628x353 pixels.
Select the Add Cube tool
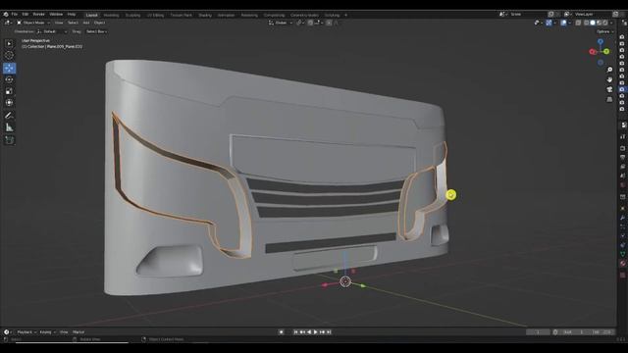9,140
